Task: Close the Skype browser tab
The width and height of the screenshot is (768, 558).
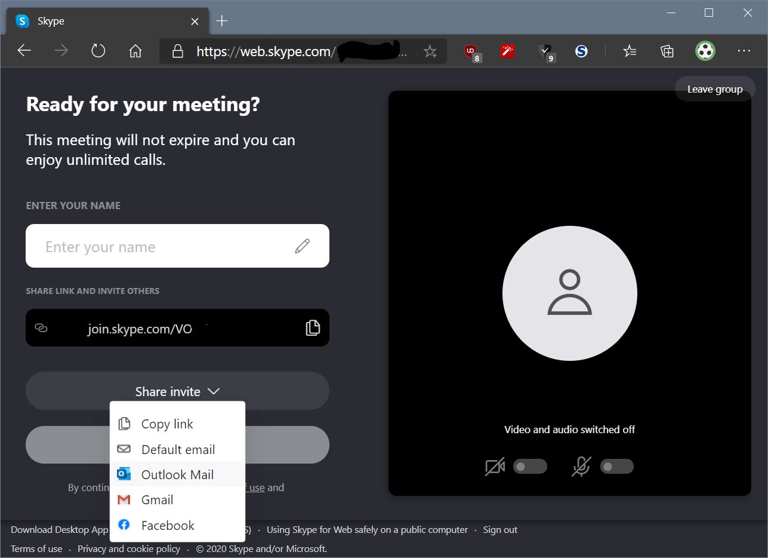Action: pos(195,22)
